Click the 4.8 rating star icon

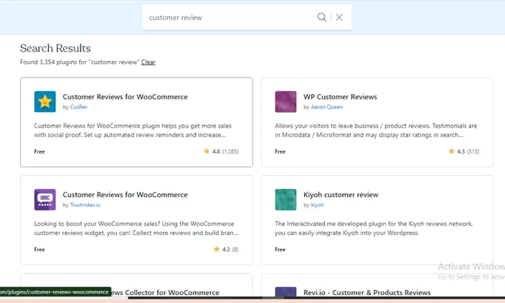[x=207, y=151]
